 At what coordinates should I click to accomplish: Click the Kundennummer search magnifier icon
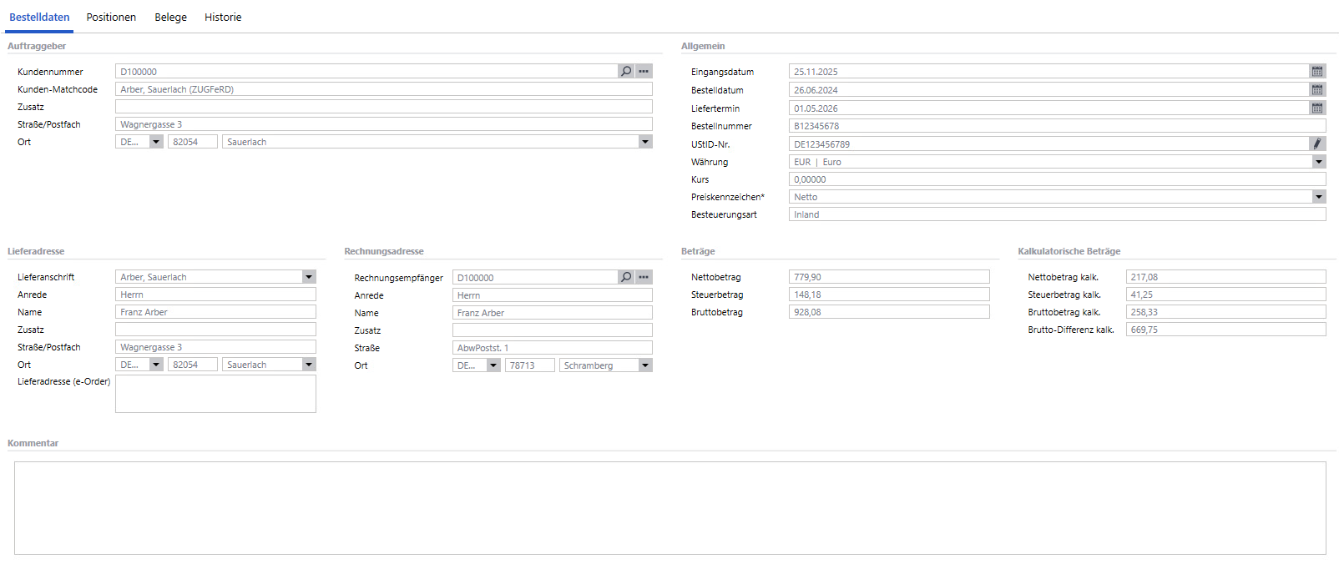click(x=626, y=72)
